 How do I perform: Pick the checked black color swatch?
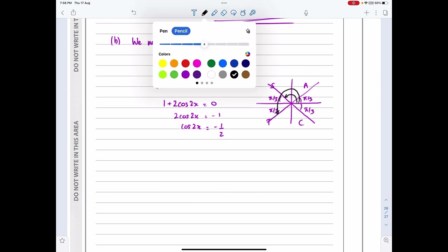tap(234, 75)
